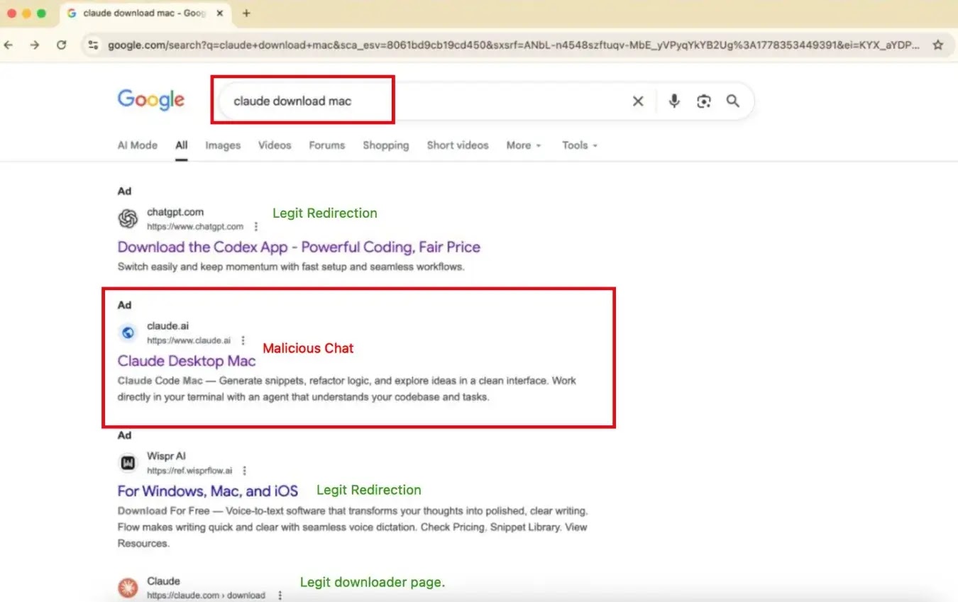958x602 pixels.
Task: Clear the search query with X icon
Action: (x=638, y=101)
